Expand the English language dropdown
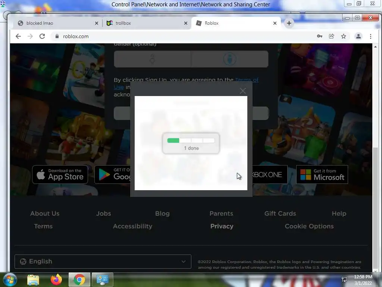 pyautogui.click(x=103, y=261)
